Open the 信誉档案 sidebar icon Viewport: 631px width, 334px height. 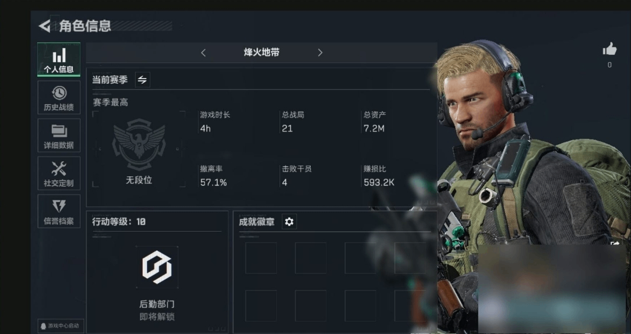(x=59, y=211)
